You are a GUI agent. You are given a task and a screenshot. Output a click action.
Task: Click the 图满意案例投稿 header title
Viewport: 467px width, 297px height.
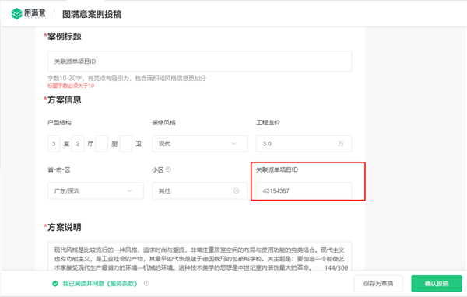[92, 14]
